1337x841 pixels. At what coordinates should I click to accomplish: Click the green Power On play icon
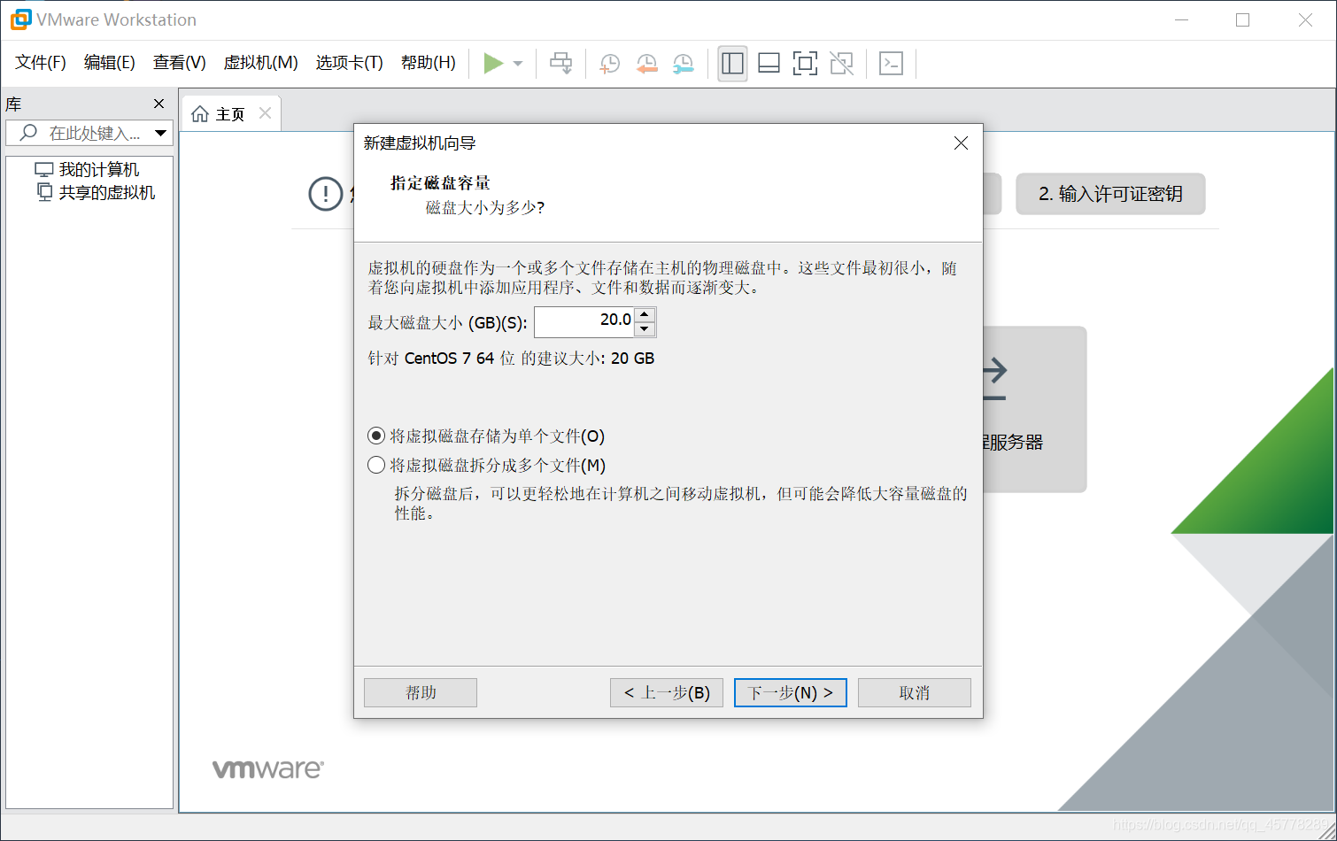click(493, 63)
